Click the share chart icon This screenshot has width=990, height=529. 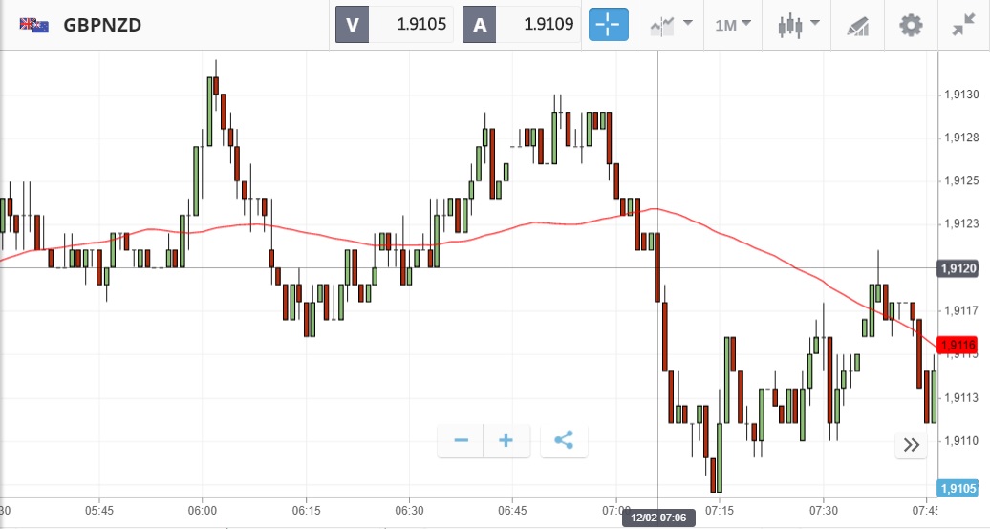click(x=564, y=440)
